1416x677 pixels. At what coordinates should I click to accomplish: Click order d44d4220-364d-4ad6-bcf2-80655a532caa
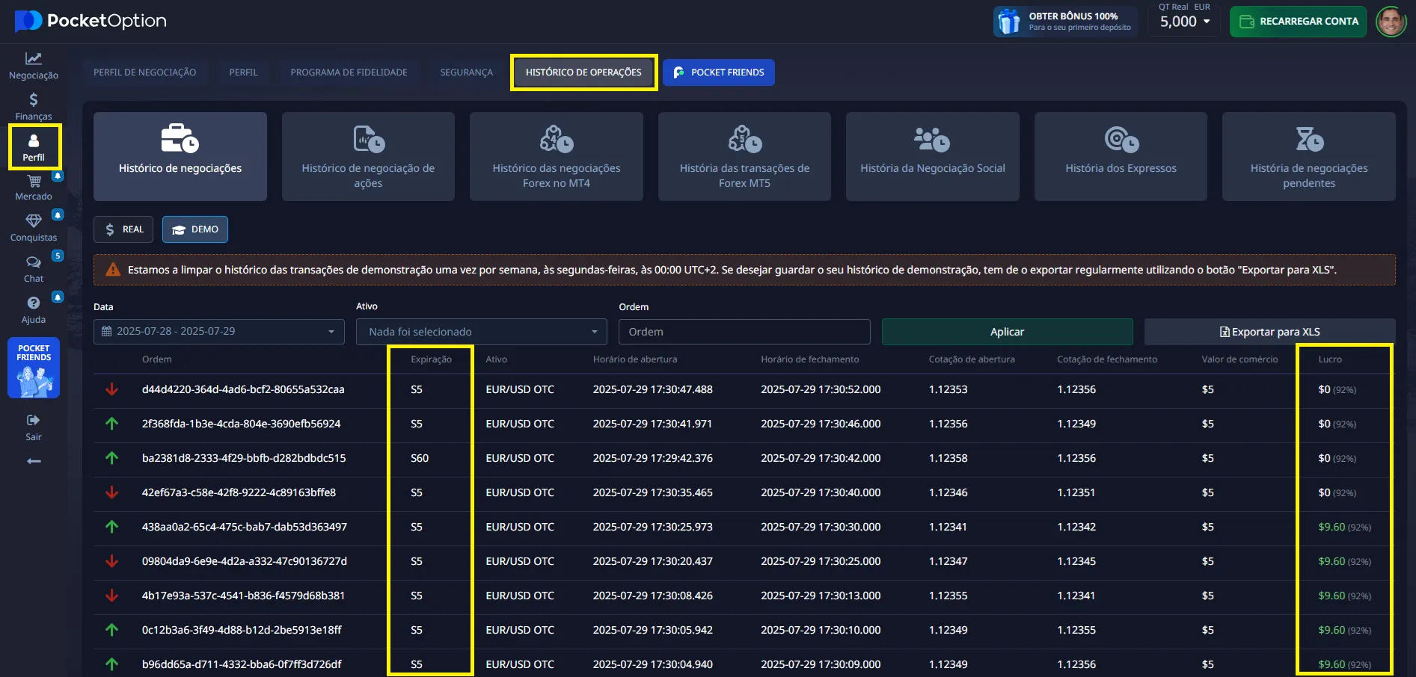point(243,389)
